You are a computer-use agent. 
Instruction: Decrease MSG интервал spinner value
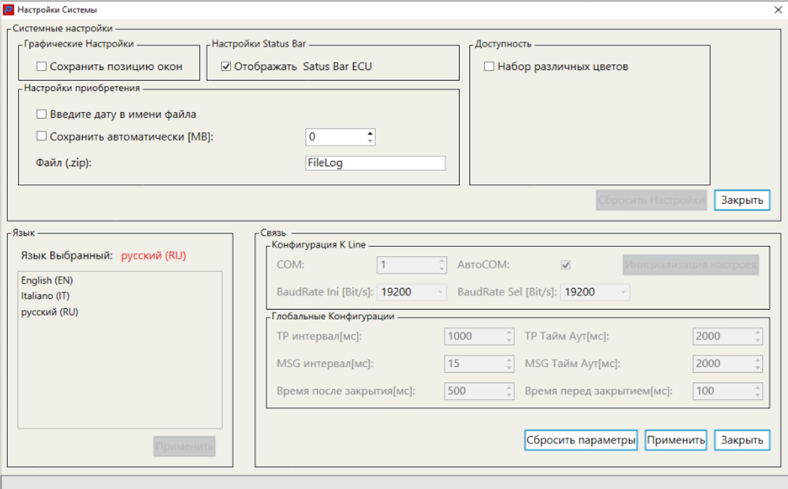pyautogui.click(x=509, y=367)
